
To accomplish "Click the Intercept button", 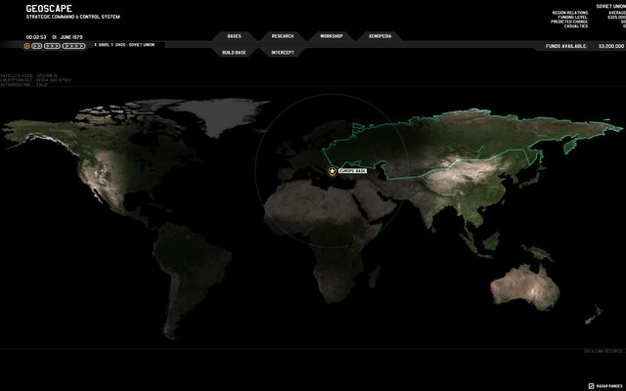I will 283,53.
